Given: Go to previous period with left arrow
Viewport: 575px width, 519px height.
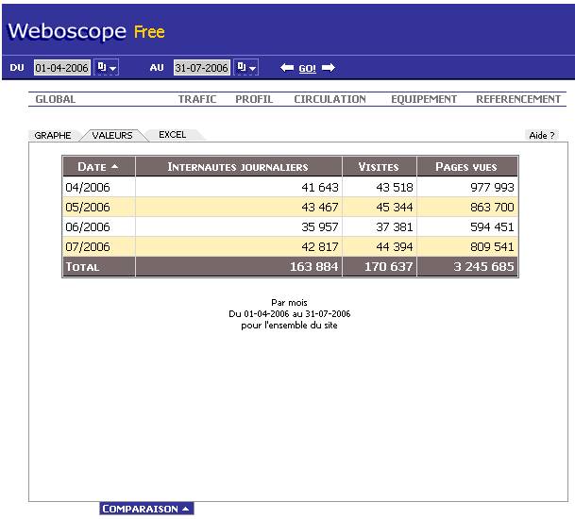Looking at the screenshot, I should tap(287, 68).
